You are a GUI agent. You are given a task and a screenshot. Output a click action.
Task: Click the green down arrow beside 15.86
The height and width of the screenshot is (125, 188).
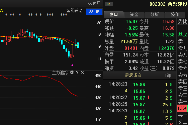(149, 118)
